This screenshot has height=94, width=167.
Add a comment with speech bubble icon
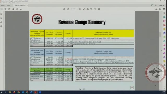pyautogui.click(x=80, y=9)
